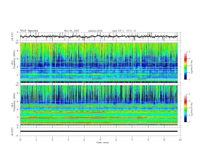The width and height of the screenshot is (203, 157).
Task: Click the "-7" tick on ch.2 color bar
Action: [189, 122]
